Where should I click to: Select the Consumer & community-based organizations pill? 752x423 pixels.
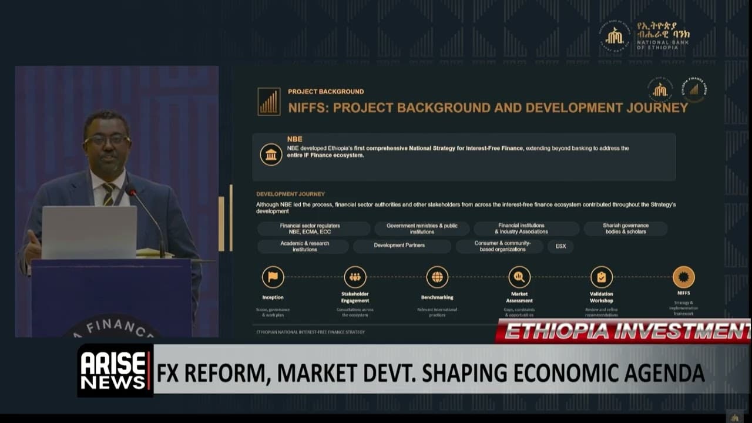pyautogui.click(x=499, y=246)
